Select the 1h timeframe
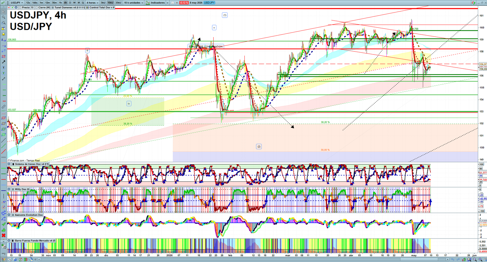Image resolution: width=487 pixels, height=262 pixels. pyautogui.click(x=60, y=3)
